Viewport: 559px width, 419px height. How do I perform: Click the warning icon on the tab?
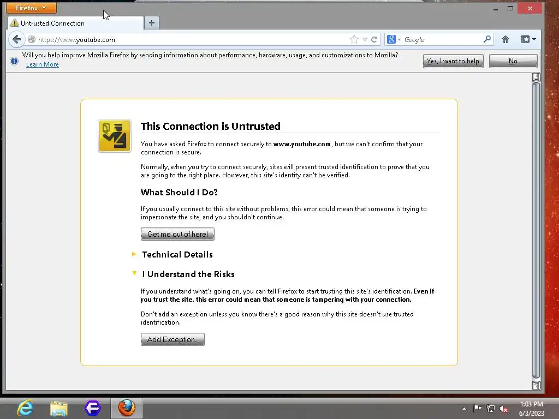(x=14, y=23)
